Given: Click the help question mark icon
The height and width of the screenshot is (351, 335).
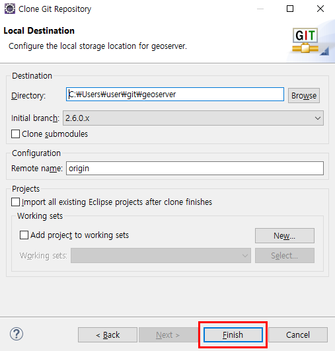Looking at the screenshot, I should click(x=17, y=334).
